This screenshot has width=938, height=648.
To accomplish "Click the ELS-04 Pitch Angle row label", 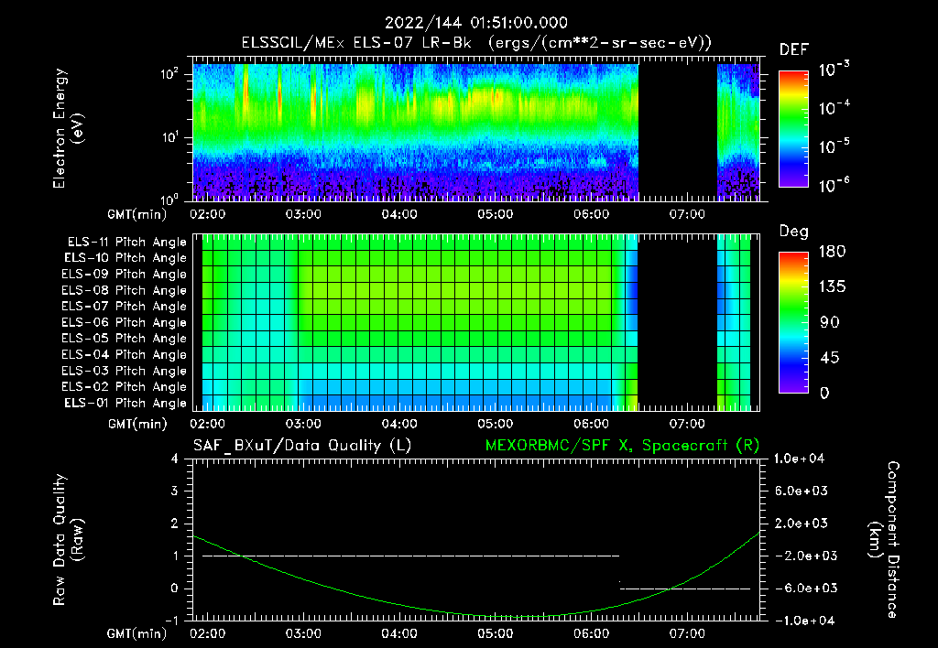I will click(x=125, y=355).
